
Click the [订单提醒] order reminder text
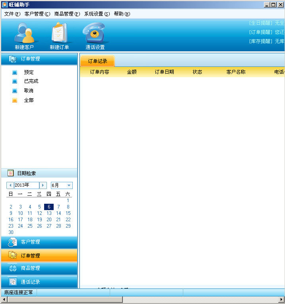tap(261, 32)
